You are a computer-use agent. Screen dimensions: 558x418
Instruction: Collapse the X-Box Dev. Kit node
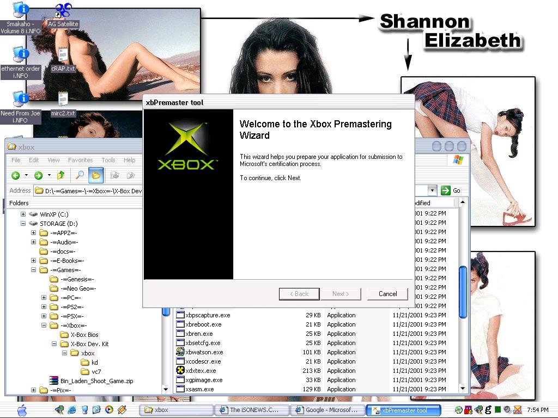(54, 344)
